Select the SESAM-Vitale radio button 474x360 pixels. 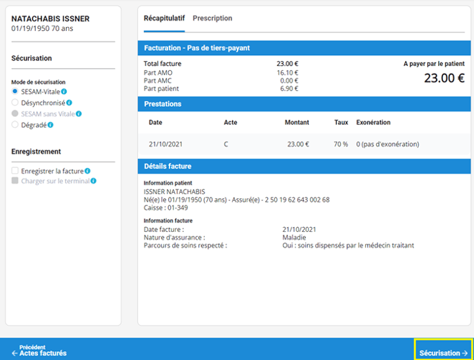pos(15,92)
